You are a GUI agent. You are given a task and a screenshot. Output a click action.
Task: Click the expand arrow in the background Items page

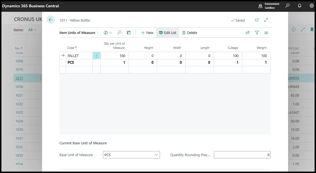click(x=303, y=29)
